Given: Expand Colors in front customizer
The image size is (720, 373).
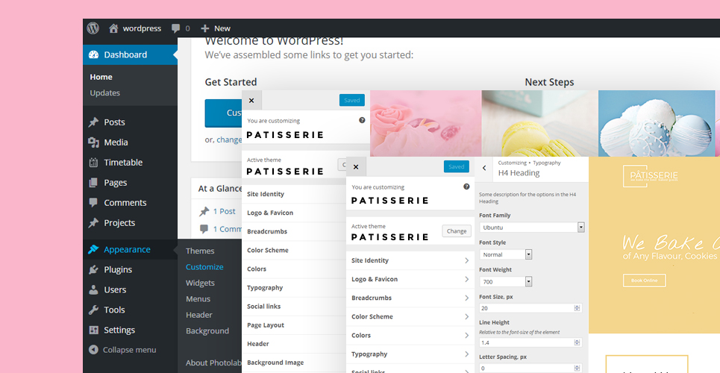Looking at the screenshot, I should 410,336.
